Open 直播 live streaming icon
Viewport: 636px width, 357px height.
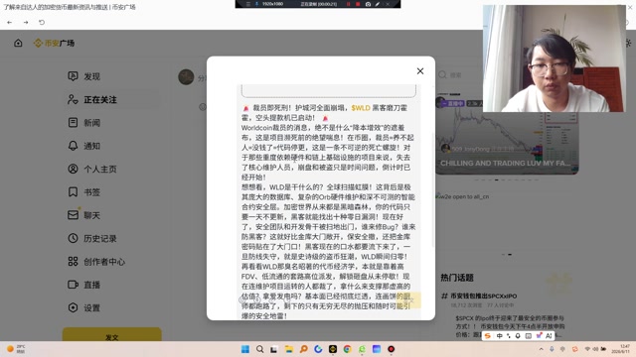(x=73, y=285)
